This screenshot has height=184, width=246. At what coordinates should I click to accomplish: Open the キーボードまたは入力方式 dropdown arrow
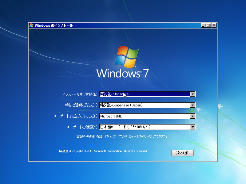tap(193, 116)
